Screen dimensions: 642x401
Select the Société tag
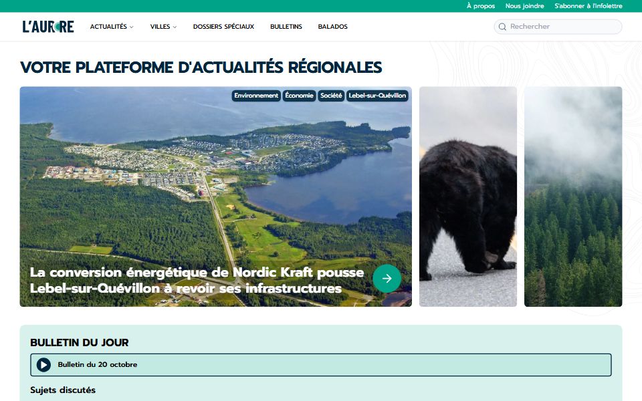[x=331, y=96]
